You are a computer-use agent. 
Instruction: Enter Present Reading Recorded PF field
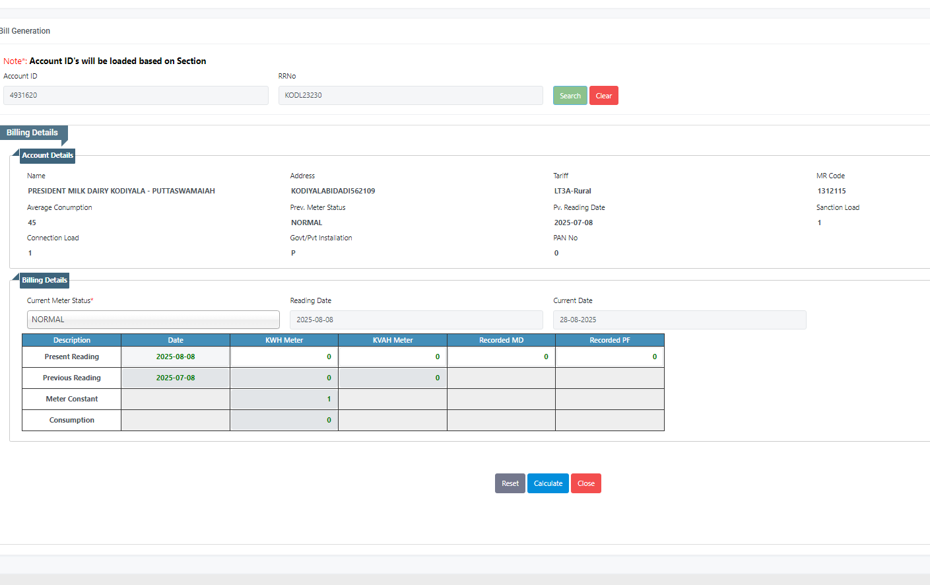(609, 357)
